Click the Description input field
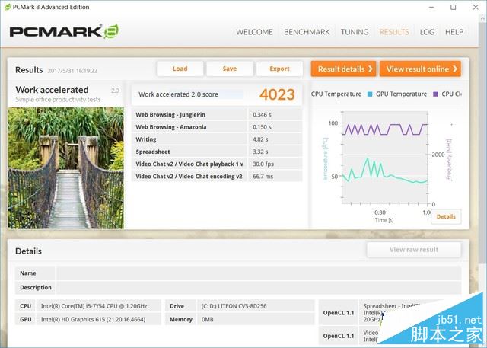 pos(259,287)
